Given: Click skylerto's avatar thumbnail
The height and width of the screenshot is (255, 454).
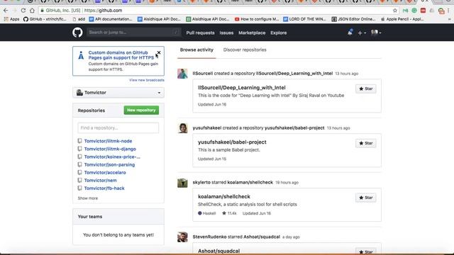Looking at the screenshot, I should pyautogui.click(x=182, y=183).
